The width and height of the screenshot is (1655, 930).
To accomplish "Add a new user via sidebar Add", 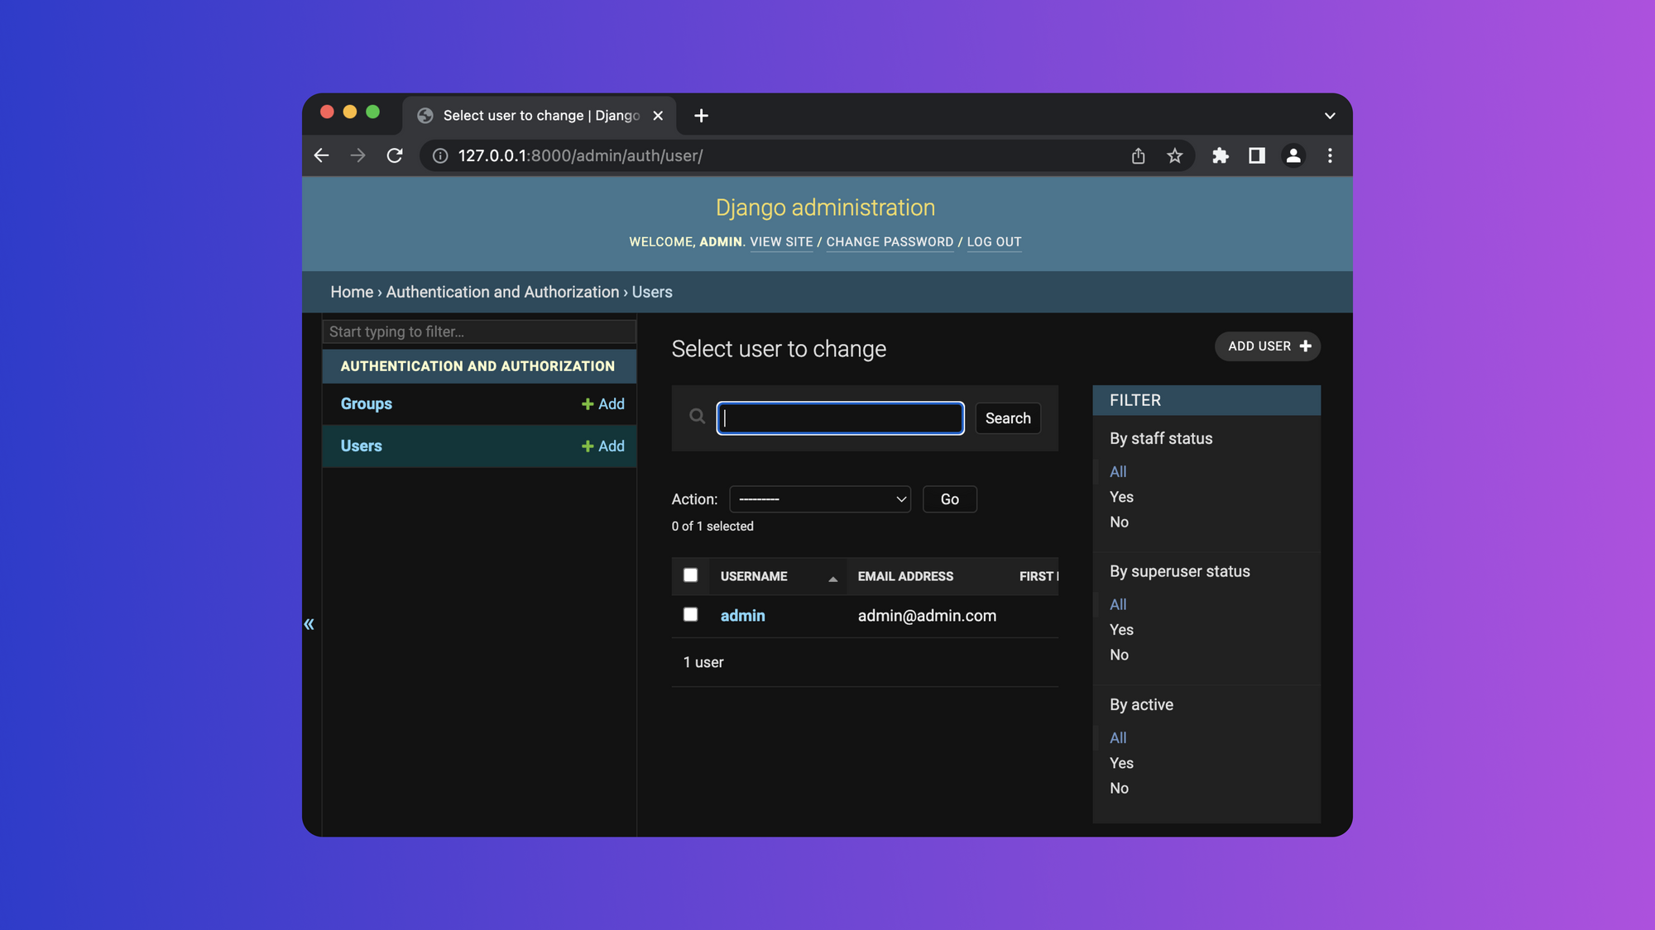I will [x=603, y=446].
